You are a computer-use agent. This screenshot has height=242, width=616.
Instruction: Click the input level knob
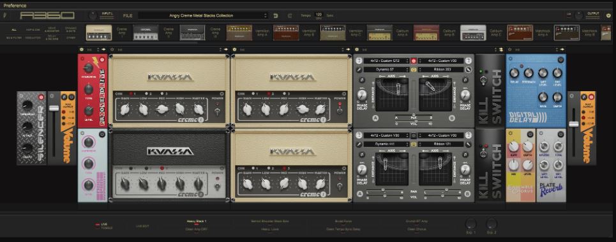(x=93, y=16)
